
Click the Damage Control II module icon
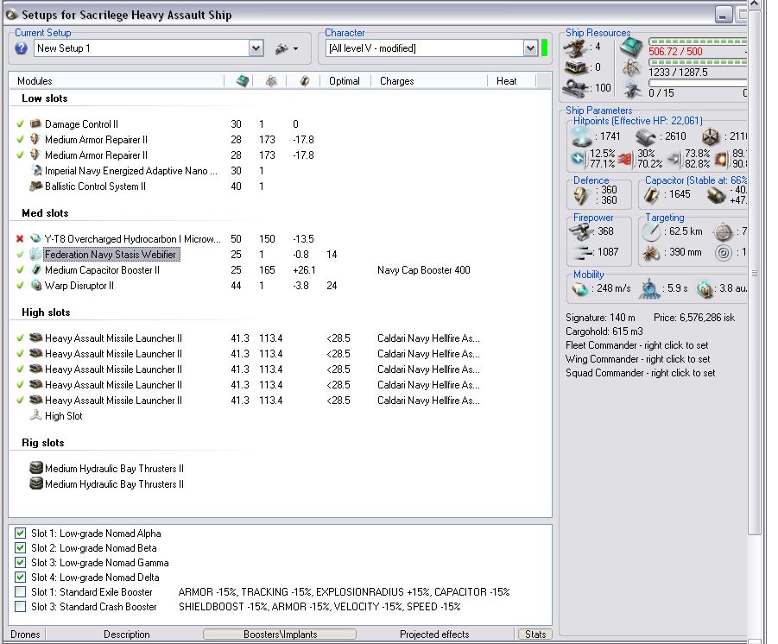(x=36, y=124)
